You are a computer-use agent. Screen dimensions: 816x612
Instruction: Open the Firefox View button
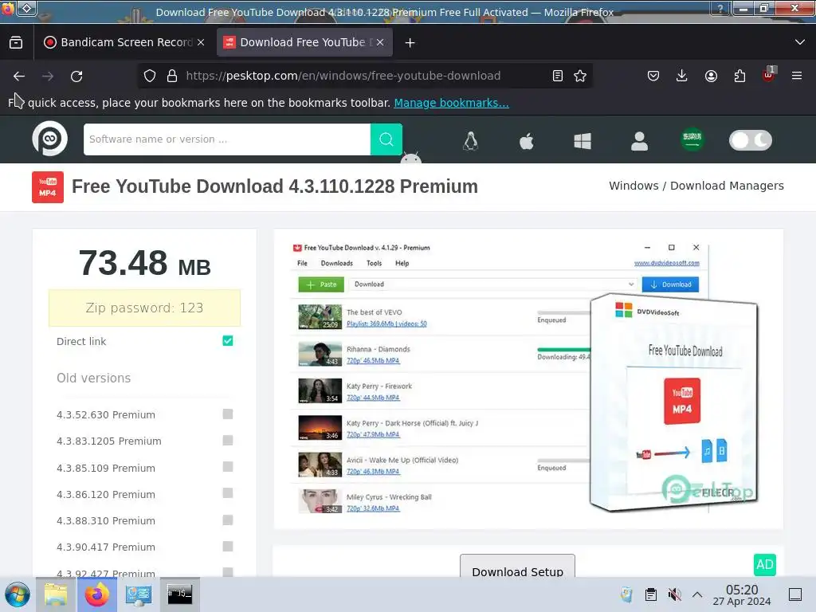click(x=16, y=43)
